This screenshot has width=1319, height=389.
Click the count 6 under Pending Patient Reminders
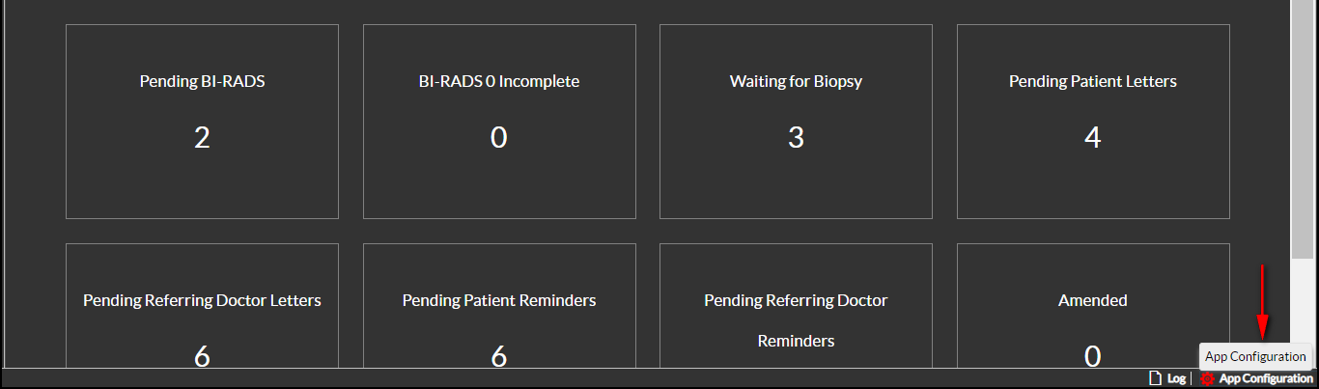click(499, 356)
